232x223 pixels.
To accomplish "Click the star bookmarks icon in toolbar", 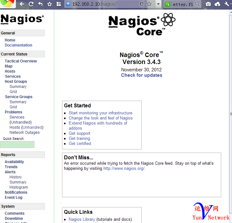I will 50,4.
